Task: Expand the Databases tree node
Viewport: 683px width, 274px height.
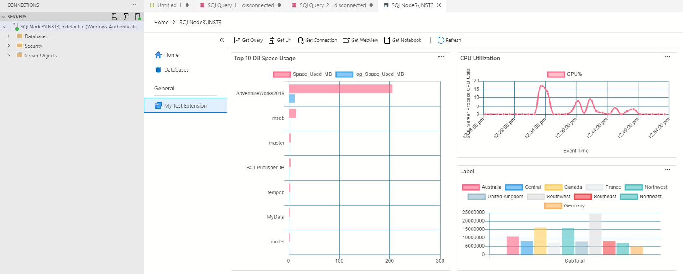Action: (8, 36)
